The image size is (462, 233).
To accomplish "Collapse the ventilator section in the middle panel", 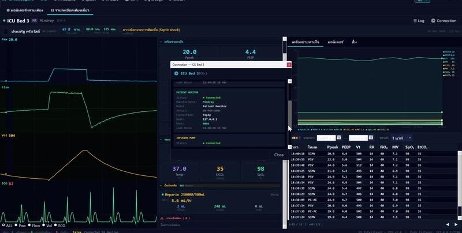I will [161, 42].
